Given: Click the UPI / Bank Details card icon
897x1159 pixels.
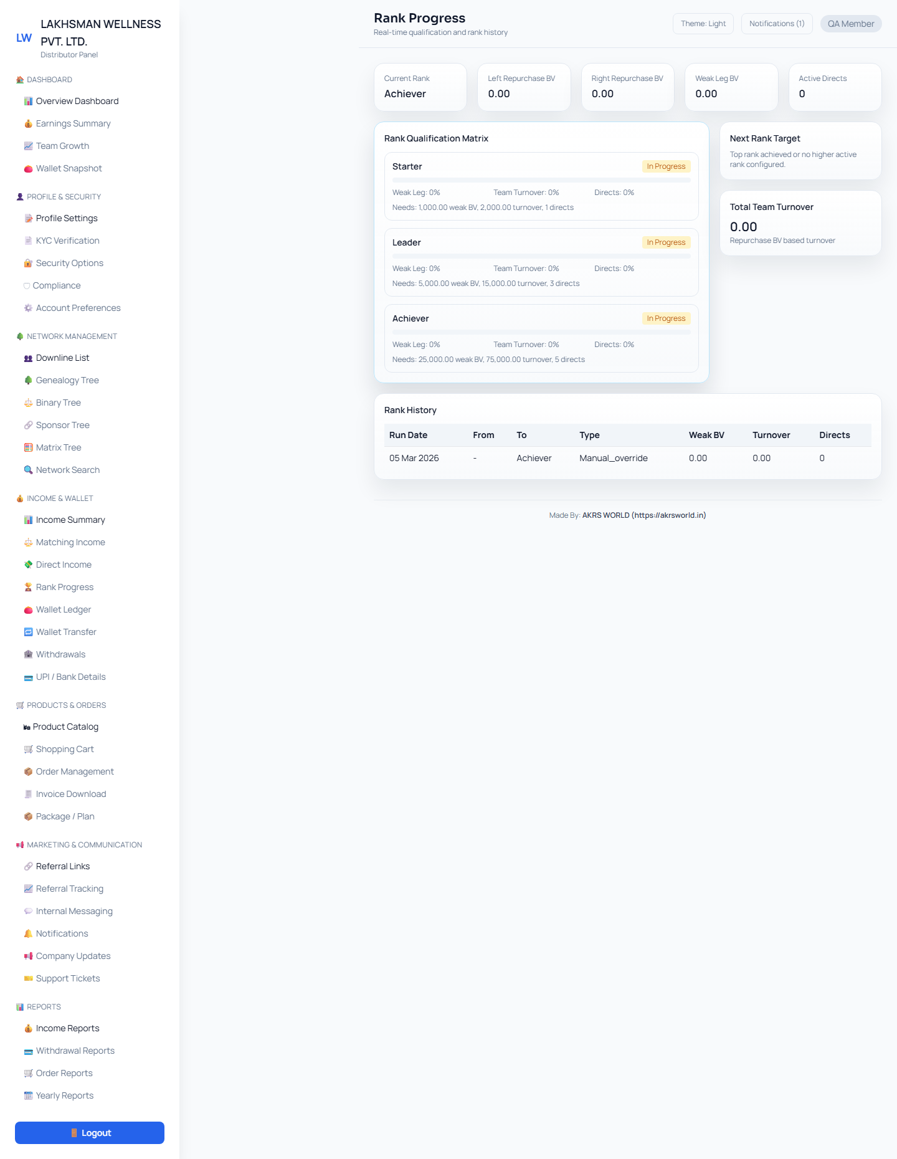Looking at the screenshot, I should click(x=28, y=677).
